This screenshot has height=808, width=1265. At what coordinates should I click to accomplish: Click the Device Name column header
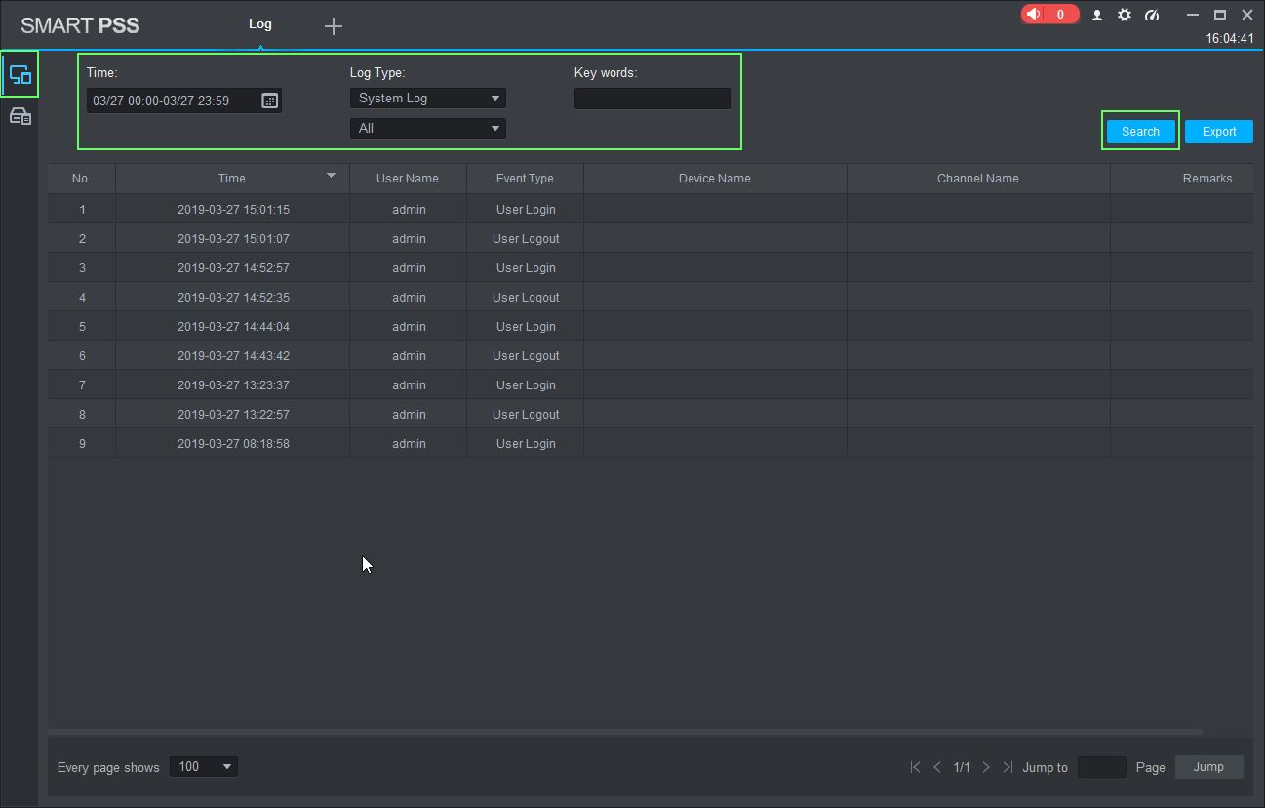click(x=715, y=179)
